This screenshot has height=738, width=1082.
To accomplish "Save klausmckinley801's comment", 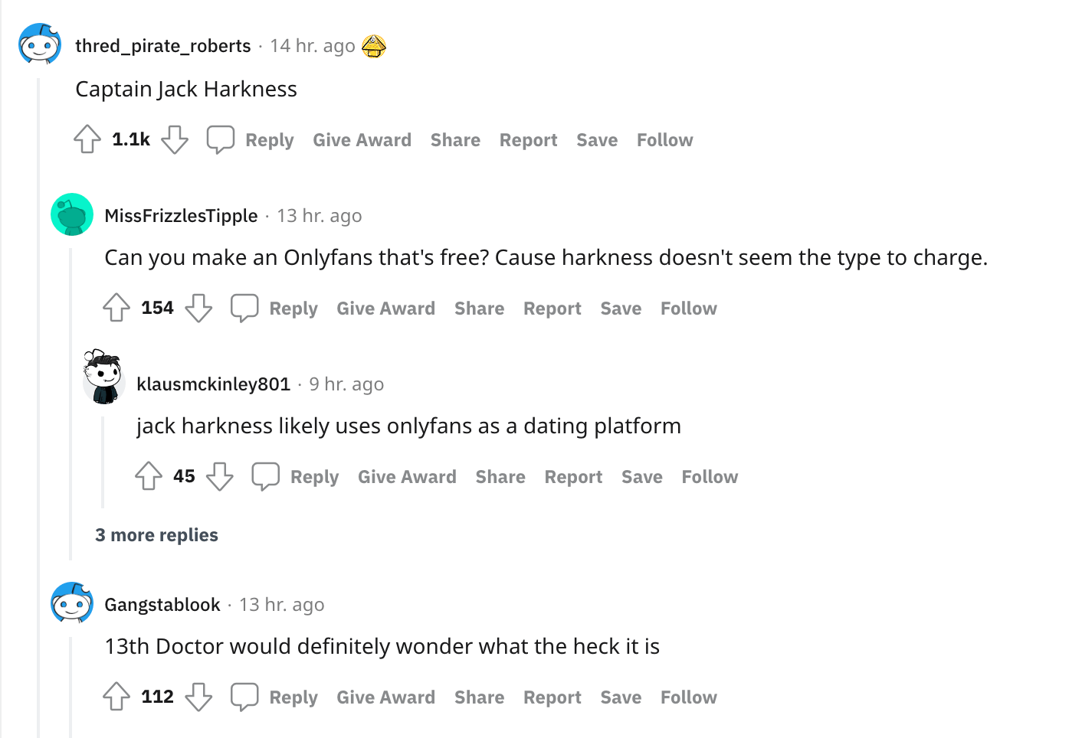I will pos(641,476).
